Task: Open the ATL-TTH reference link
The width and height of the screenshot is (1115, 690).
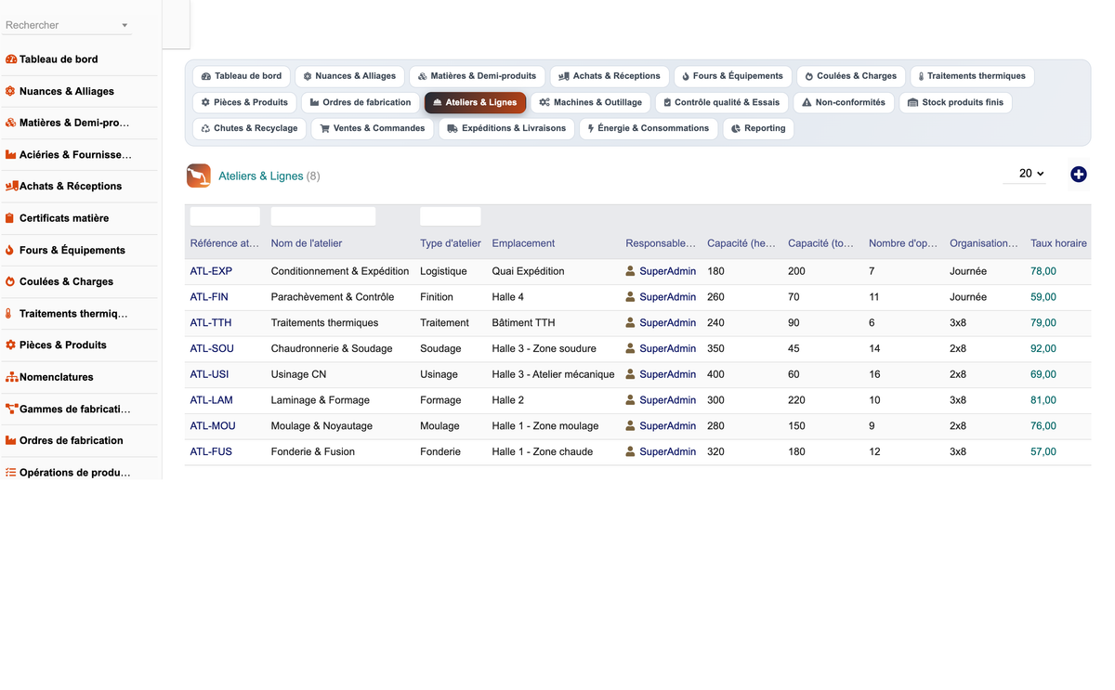Action: click(211, 323)
